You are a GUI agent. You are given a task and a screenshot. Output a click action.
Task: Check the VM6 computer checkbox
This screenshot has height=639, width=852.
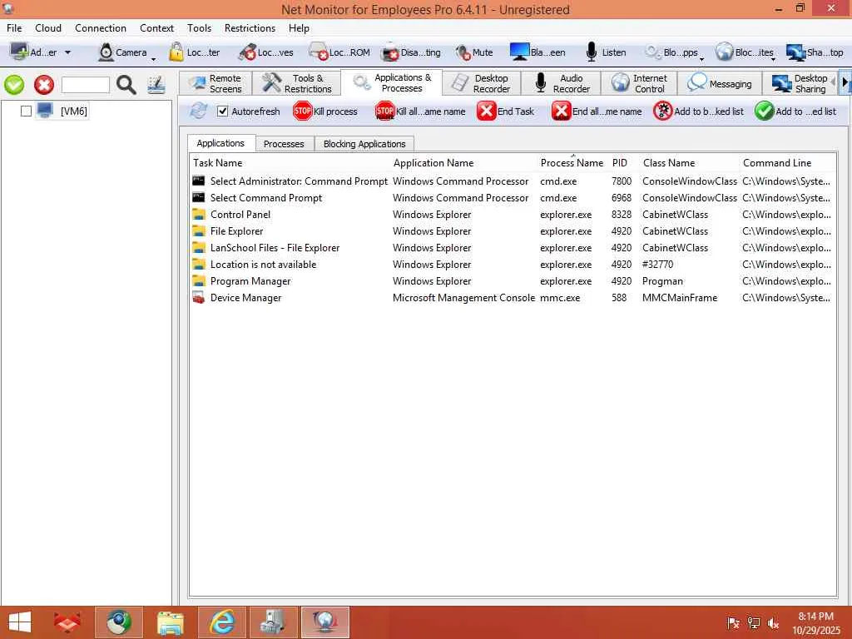(26, 111)
